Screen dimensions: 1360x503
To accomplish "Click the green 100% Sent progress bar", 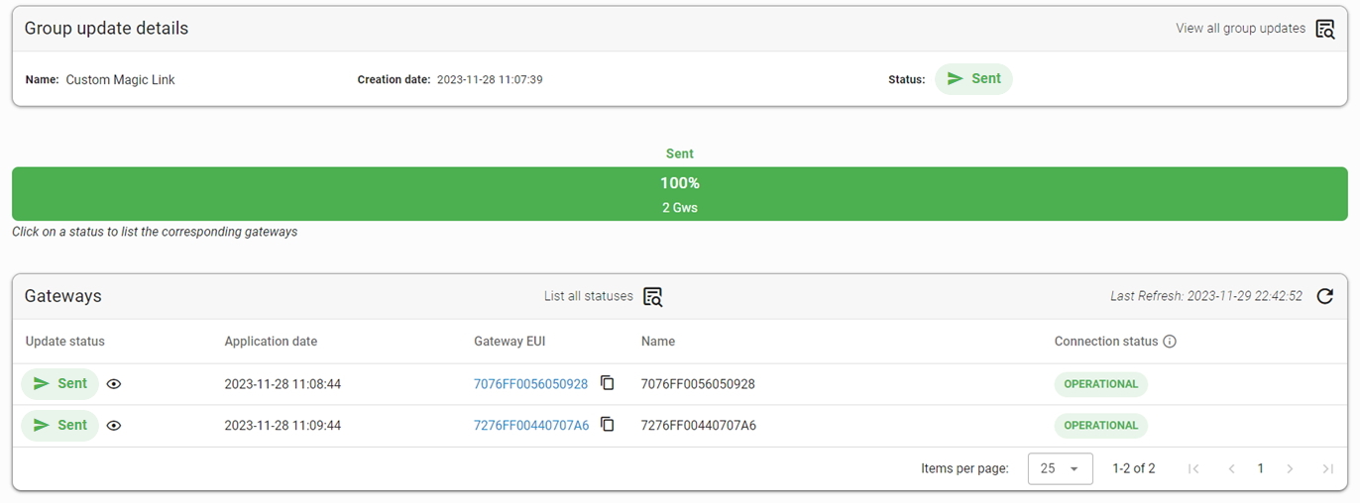I will click(680, 194).
